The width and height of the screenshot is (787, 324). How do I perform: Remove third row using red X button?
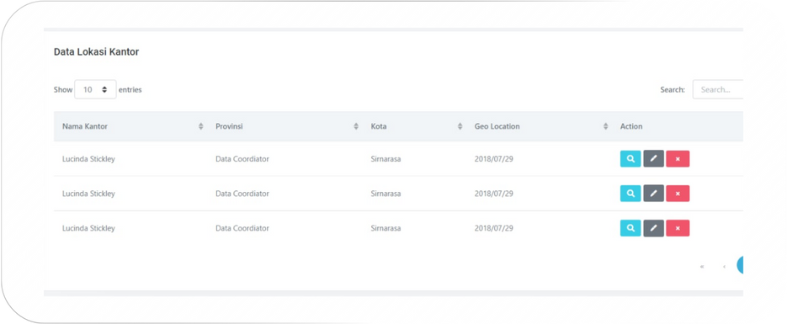point(678,228)
